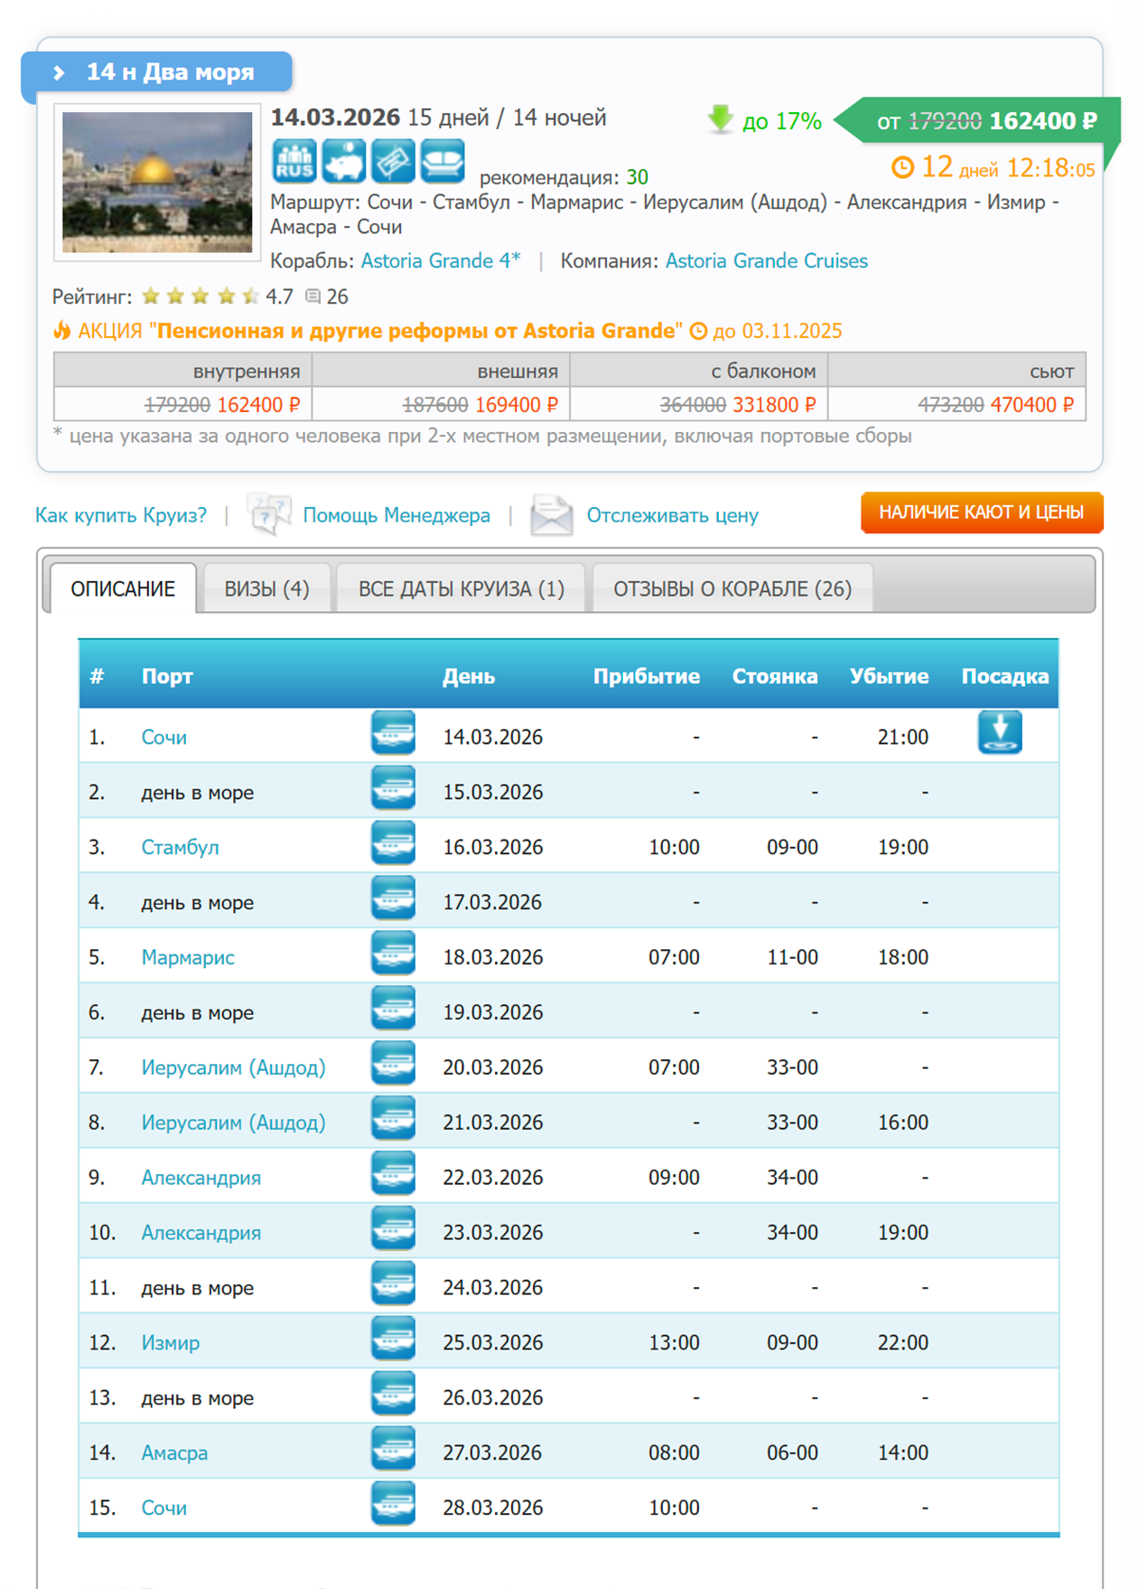Open ОТЗЫВЫ О КОРАБЛЕ (26) tab
This screenshot has width=1138, height=1589.
(x=732, y=588)
